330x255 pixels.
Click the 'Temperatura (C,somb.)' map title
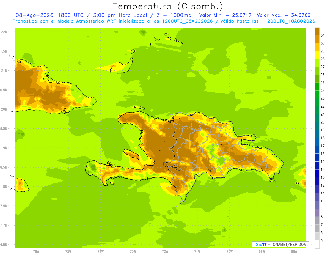pyautogui.click(x=168, y=7)
